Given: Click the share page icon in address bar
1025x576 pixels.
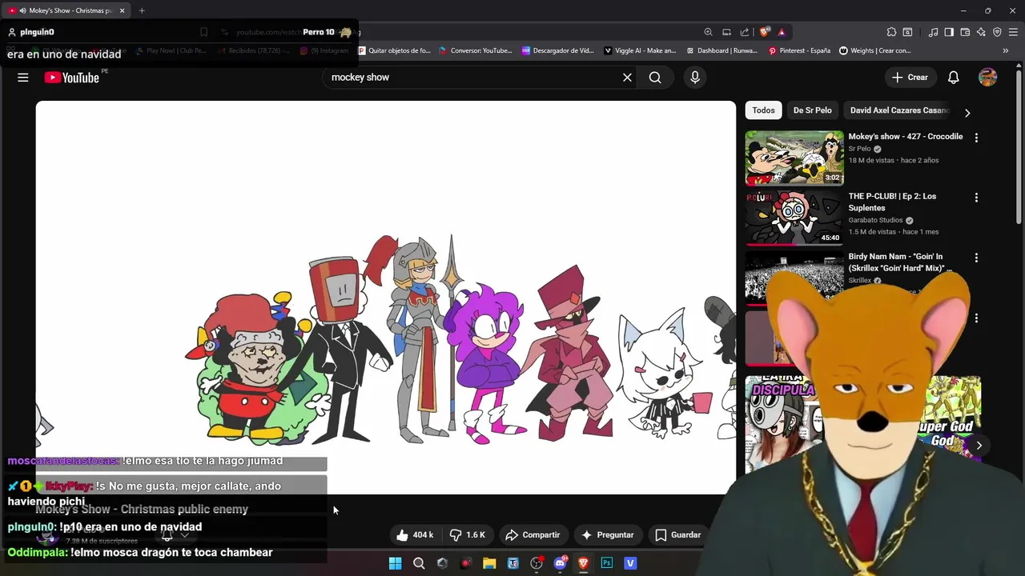Looking at the screenshot, I should 745,32.
